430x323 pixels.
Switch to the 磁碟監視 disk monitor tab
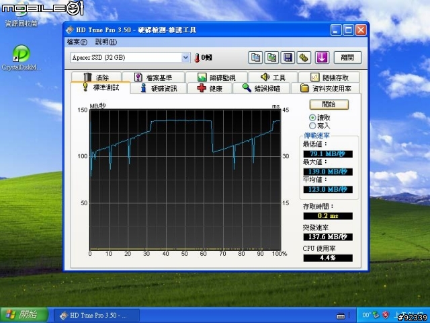click(216, 77)
